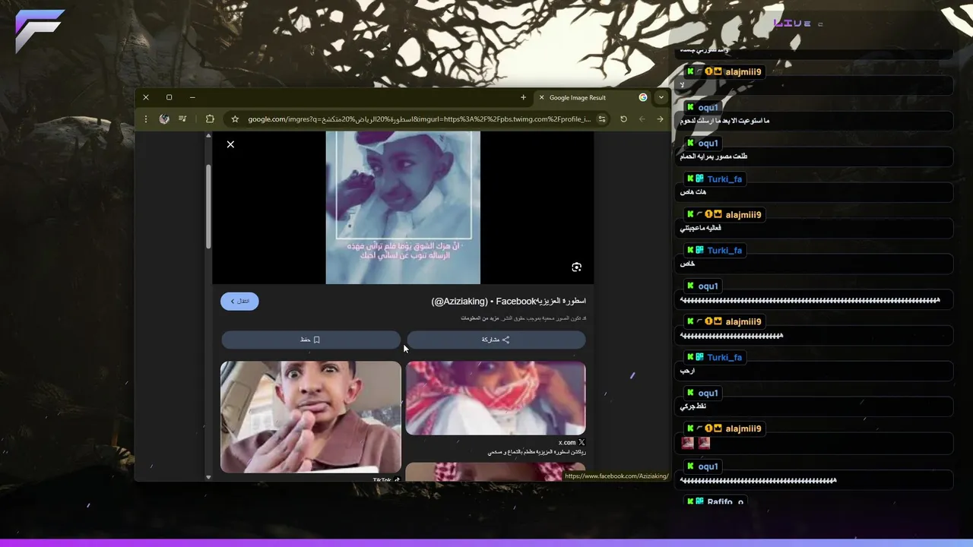Close the image preview with the X

230,144
